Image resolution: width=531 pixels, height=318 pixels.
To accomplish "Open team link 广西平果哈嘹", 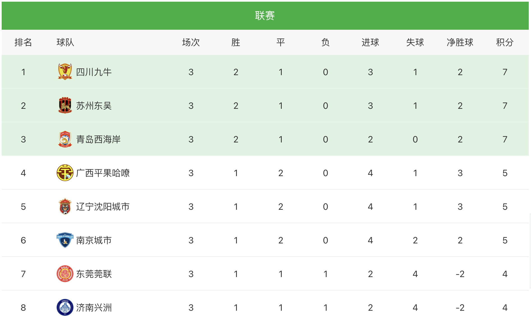I will (103, 173).
